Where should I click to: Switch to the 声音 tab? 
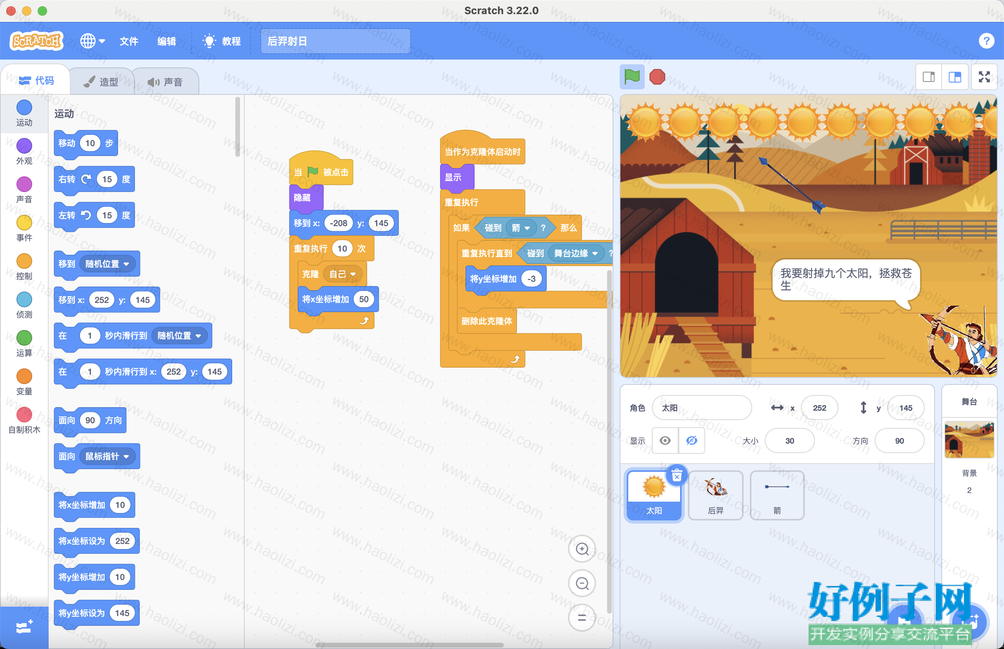point(166,82)
